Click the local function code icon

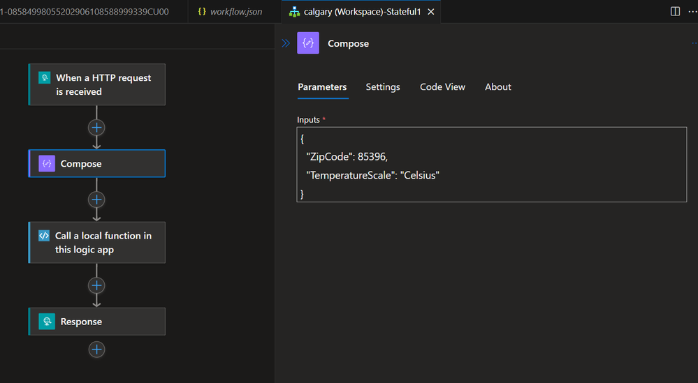point(44,236)
